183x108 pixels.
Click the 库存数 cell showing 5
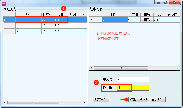pyautogui.click(x=134, y=20)
